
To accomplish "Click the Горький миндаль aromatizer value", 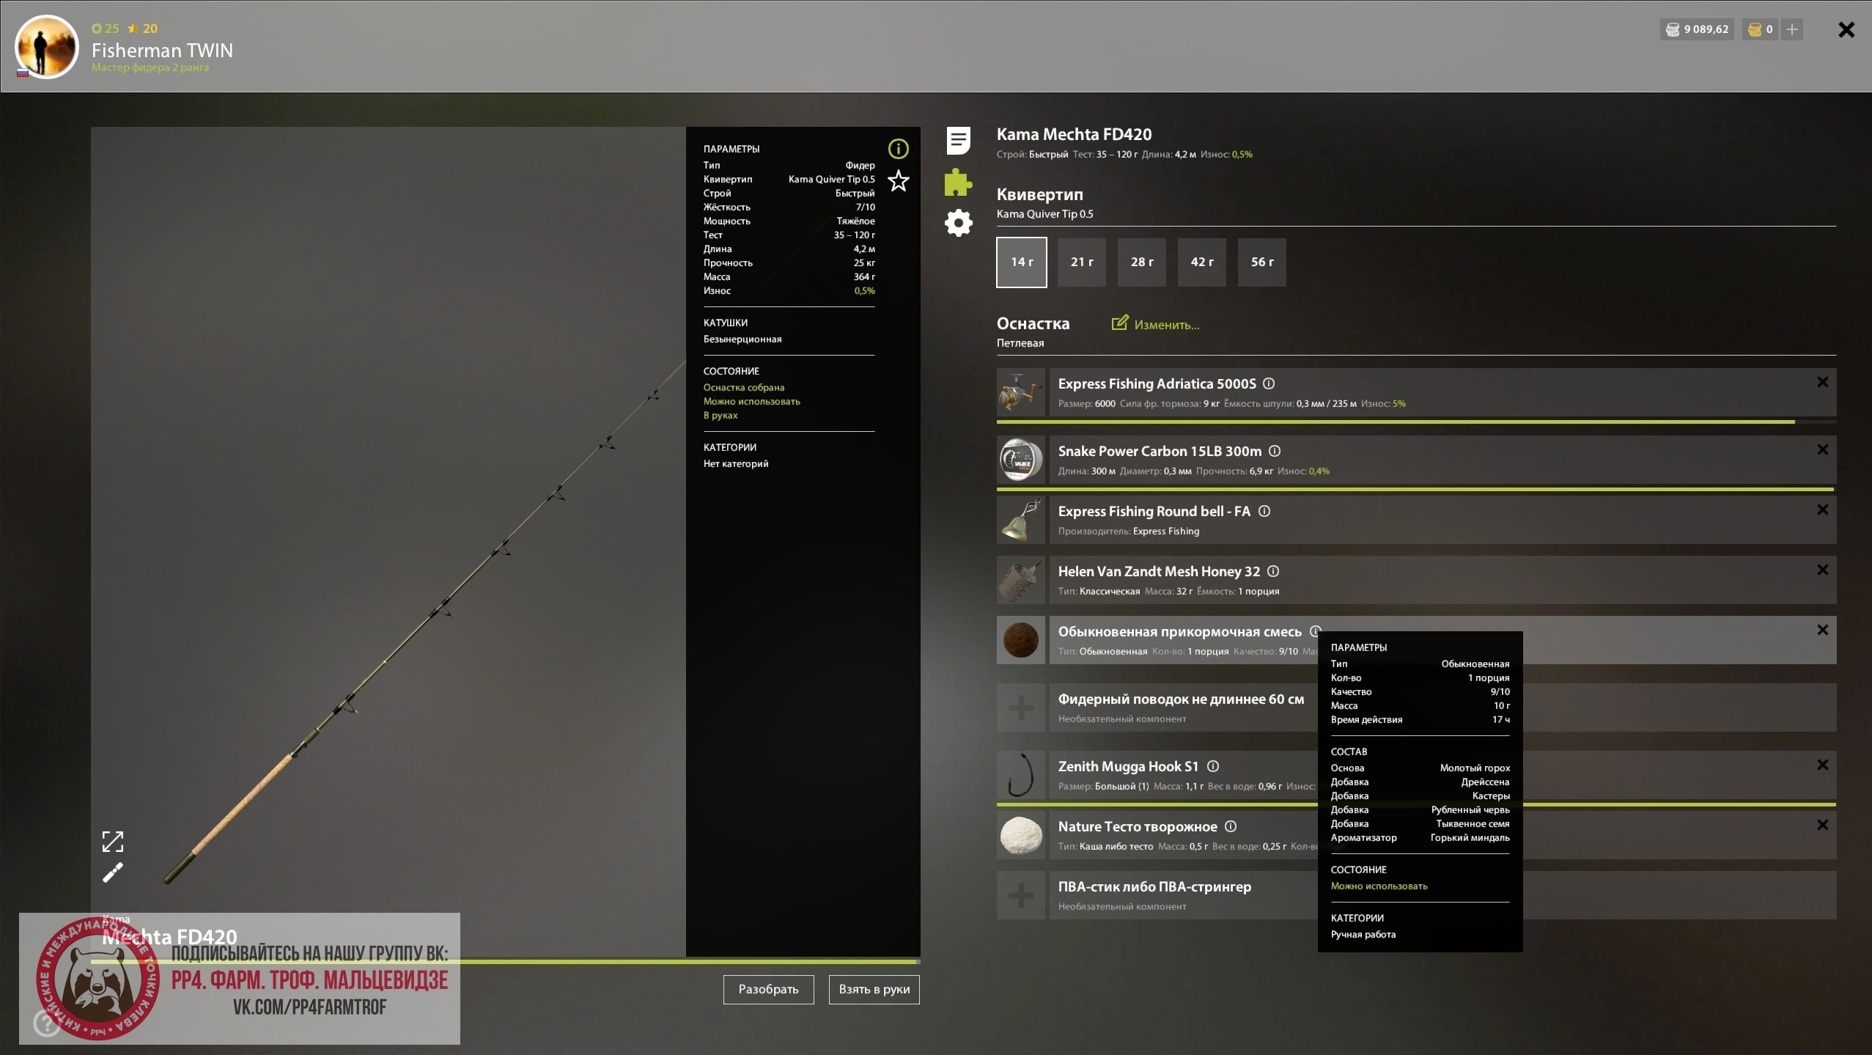I will pos(1470,838).
